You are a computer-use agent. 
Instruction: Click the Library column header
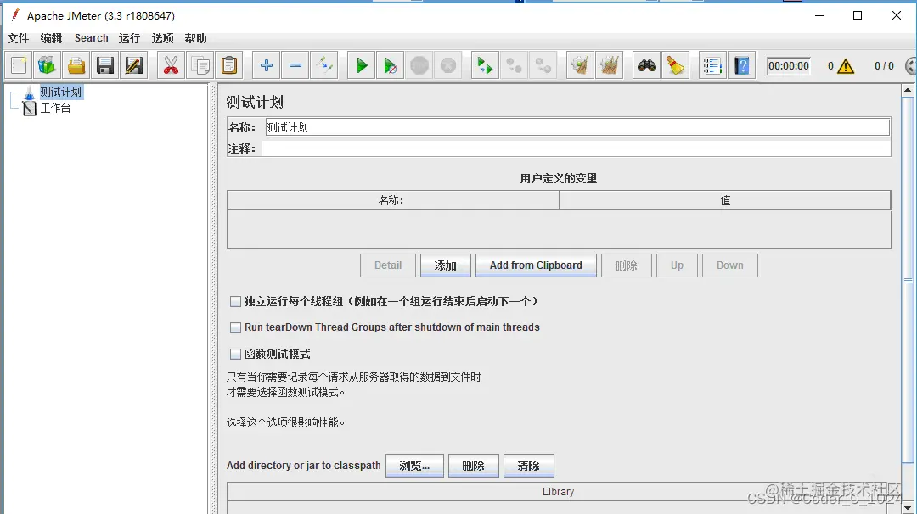click(559, 492)
